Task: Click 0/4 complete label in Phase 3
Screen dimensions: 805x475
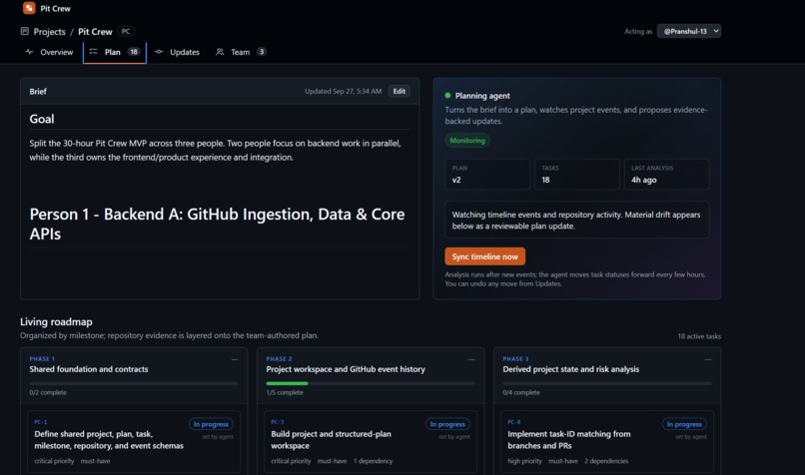Action: tap(521, 392)
